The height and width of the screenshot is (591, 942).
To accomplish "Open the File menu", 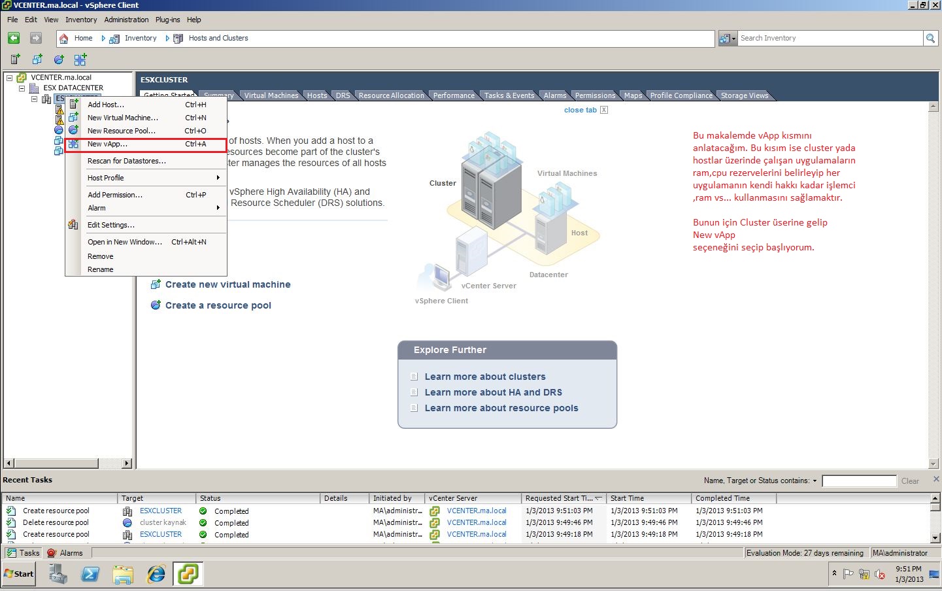I will tap(12, 20).
